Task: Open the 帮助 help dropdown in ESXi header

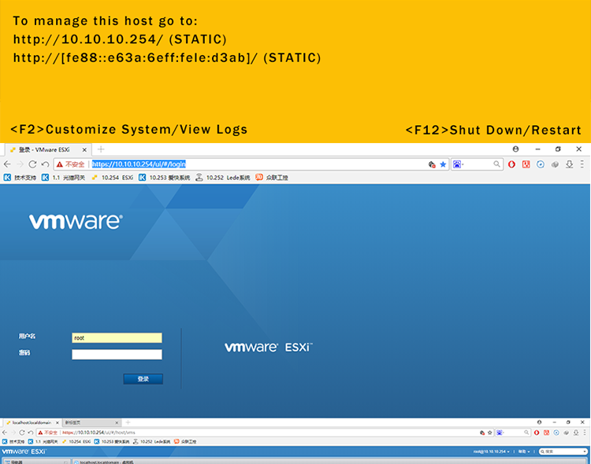Action: tap(523, 451)
